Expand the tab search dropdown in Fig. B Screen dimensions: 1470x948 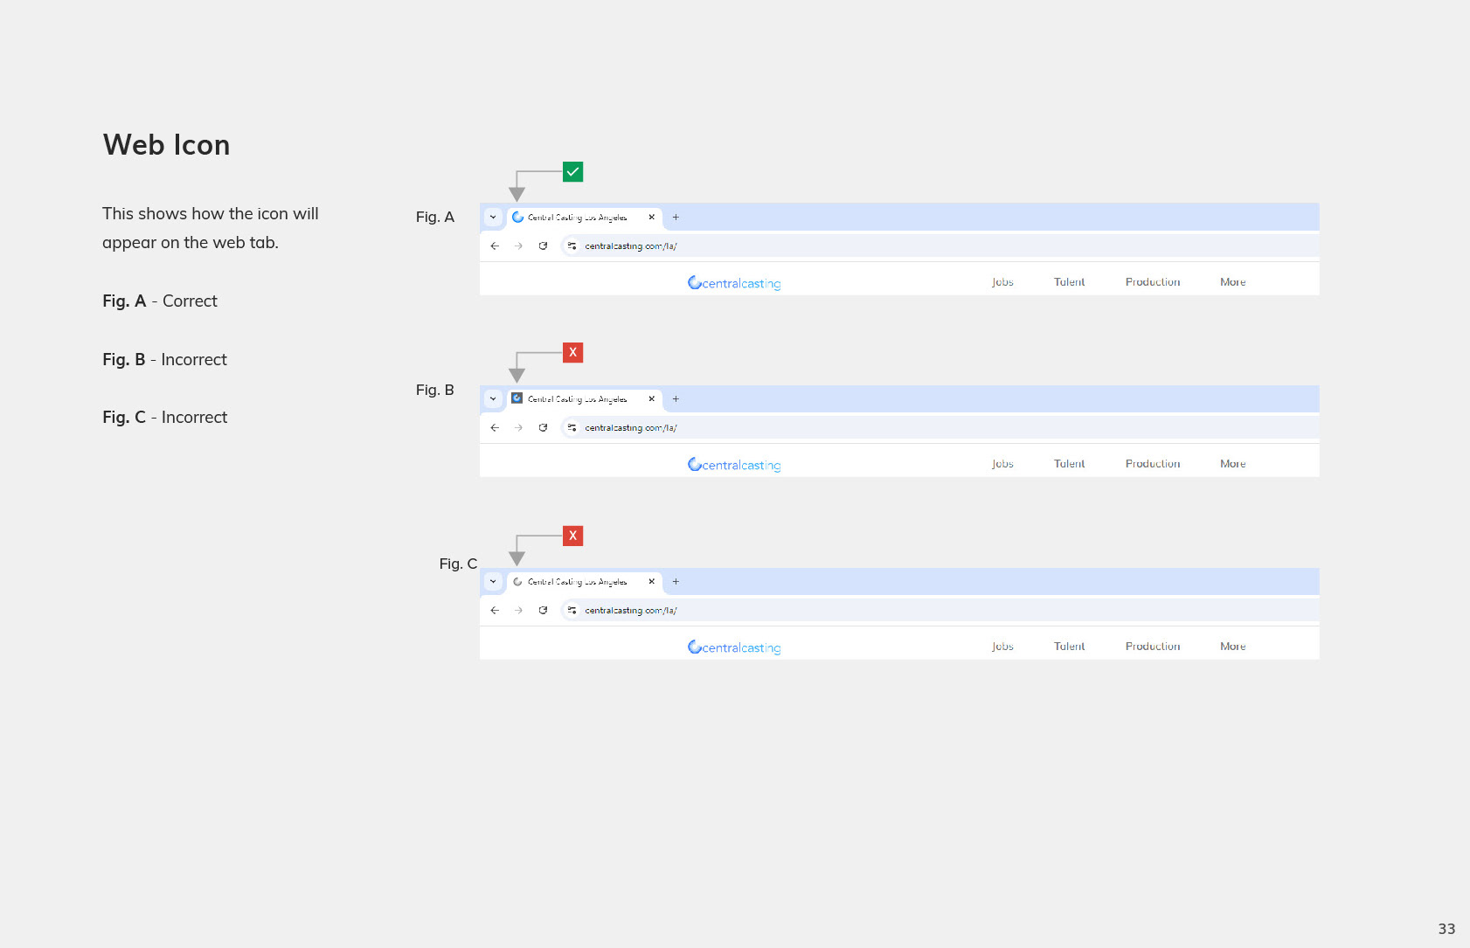[493, 399]
